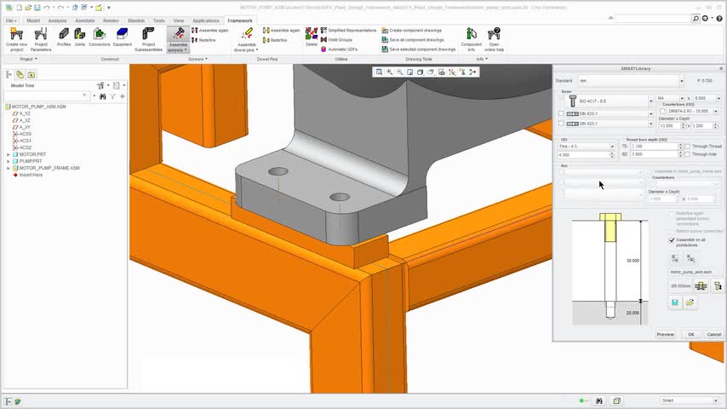Click Save icon in quick access toolbar
Viewport: 727px width, 409px height.
click(x=37, y=8)
